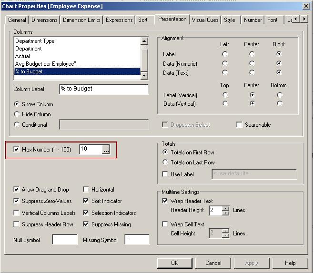Select the Show Column radio button
This screenshot has height=274, width=314.
pyautogui.click(x=17, y=104)
